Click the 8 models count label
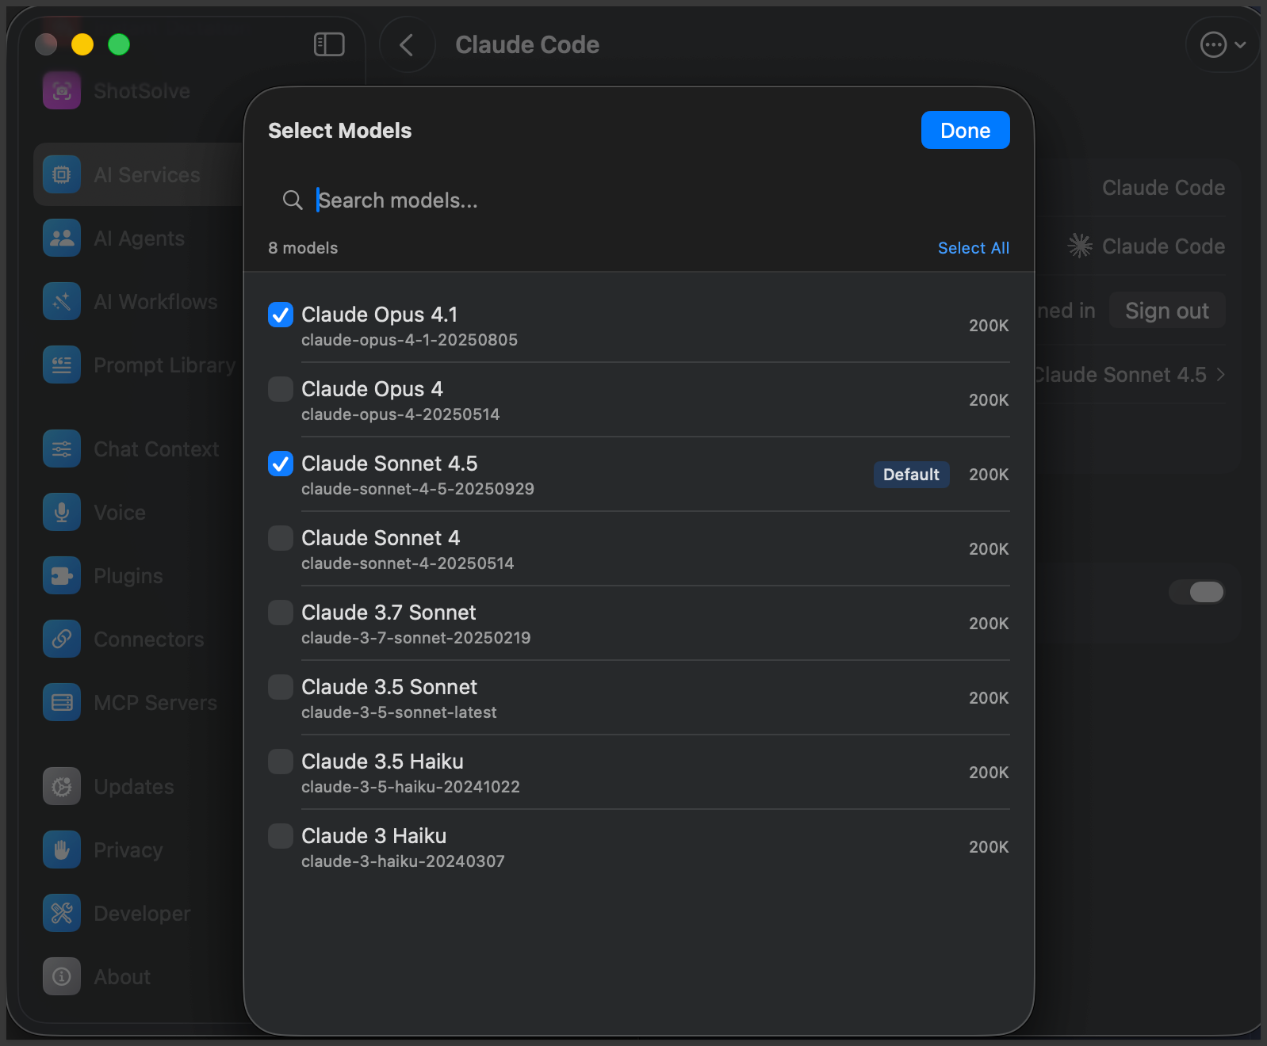The width and height of the screenshot is (1267, 1046). tap(303, 248)
